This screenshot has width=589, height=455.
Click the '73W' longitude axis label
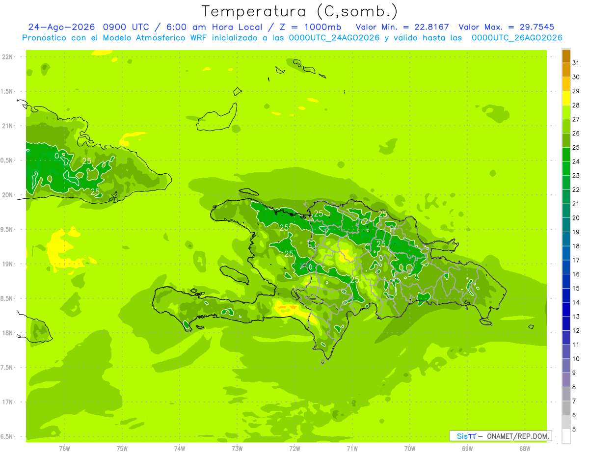237,449
